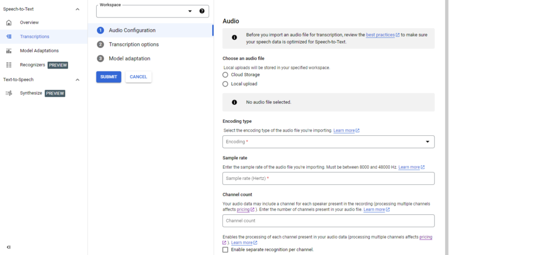Viewport: 557px width, 255px height.
Task: Click info icon beside No audio file selected
Action: coord(234,102)
